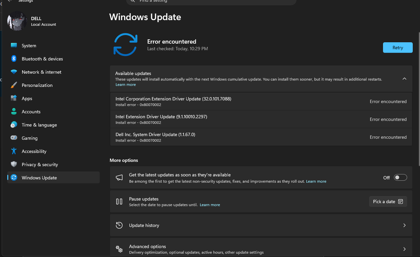Open Gaming settings page
Viewport: 420px width, 257px height.
point(53,138)
